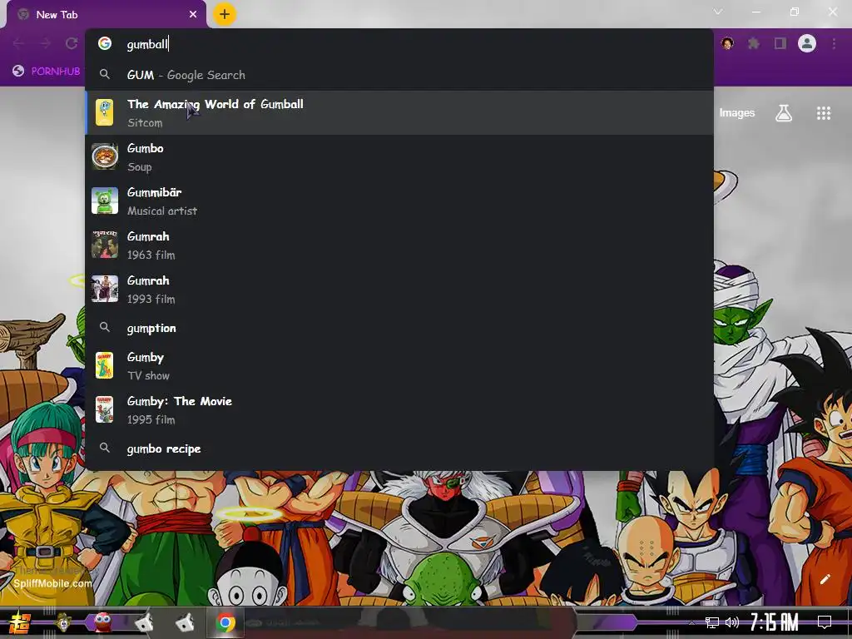Choose the Gumrah 1993 film suggestion

tap(399, 289)
